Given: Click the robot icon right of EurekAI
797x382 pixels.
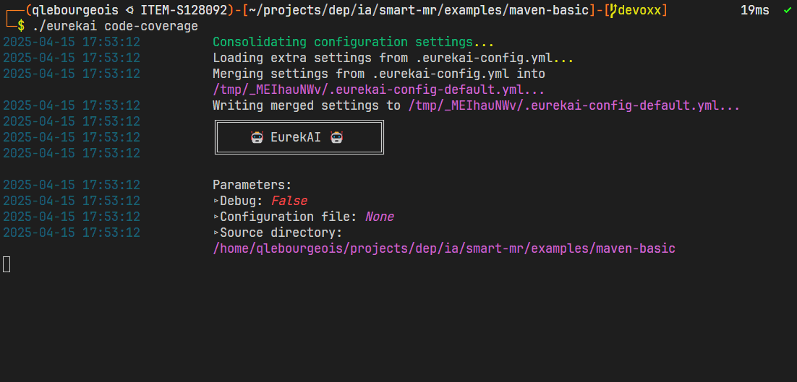Looking at the screenshot, I should coord(336,137).
